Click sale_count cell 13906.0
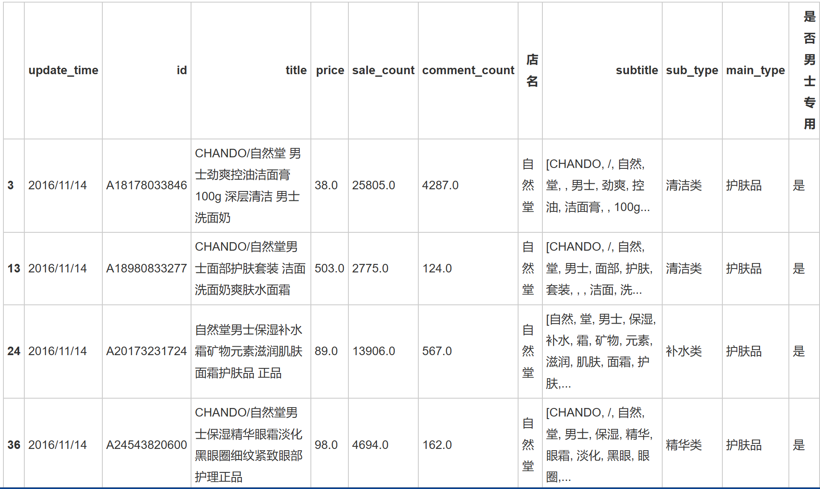This screenshot has width=820, height=489. coord(383,351)
